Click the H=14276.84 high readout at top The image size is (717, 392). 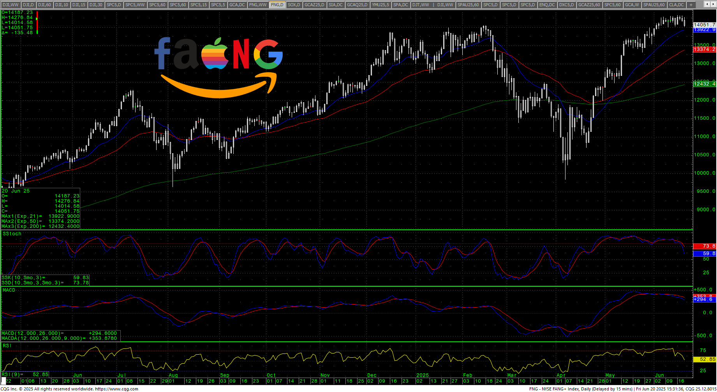17,17
